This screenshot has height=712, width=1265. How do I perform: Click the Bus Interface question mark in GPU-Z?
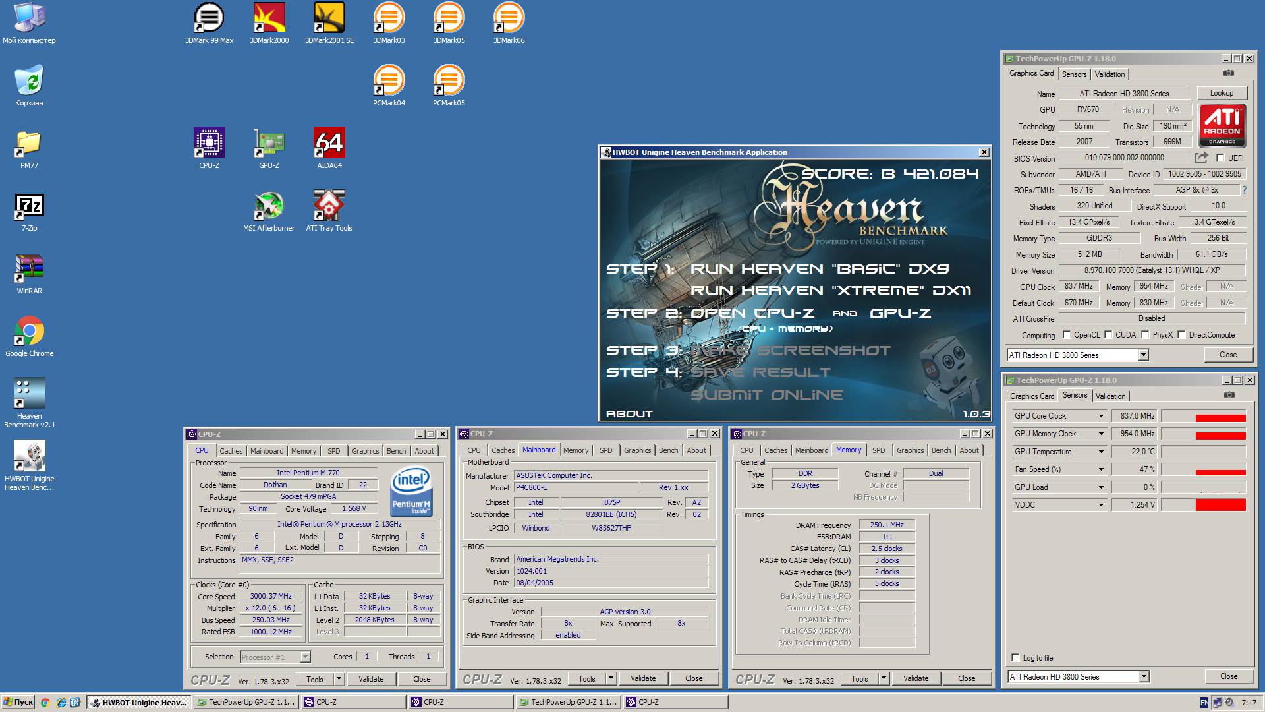[x=1244, y=190]
